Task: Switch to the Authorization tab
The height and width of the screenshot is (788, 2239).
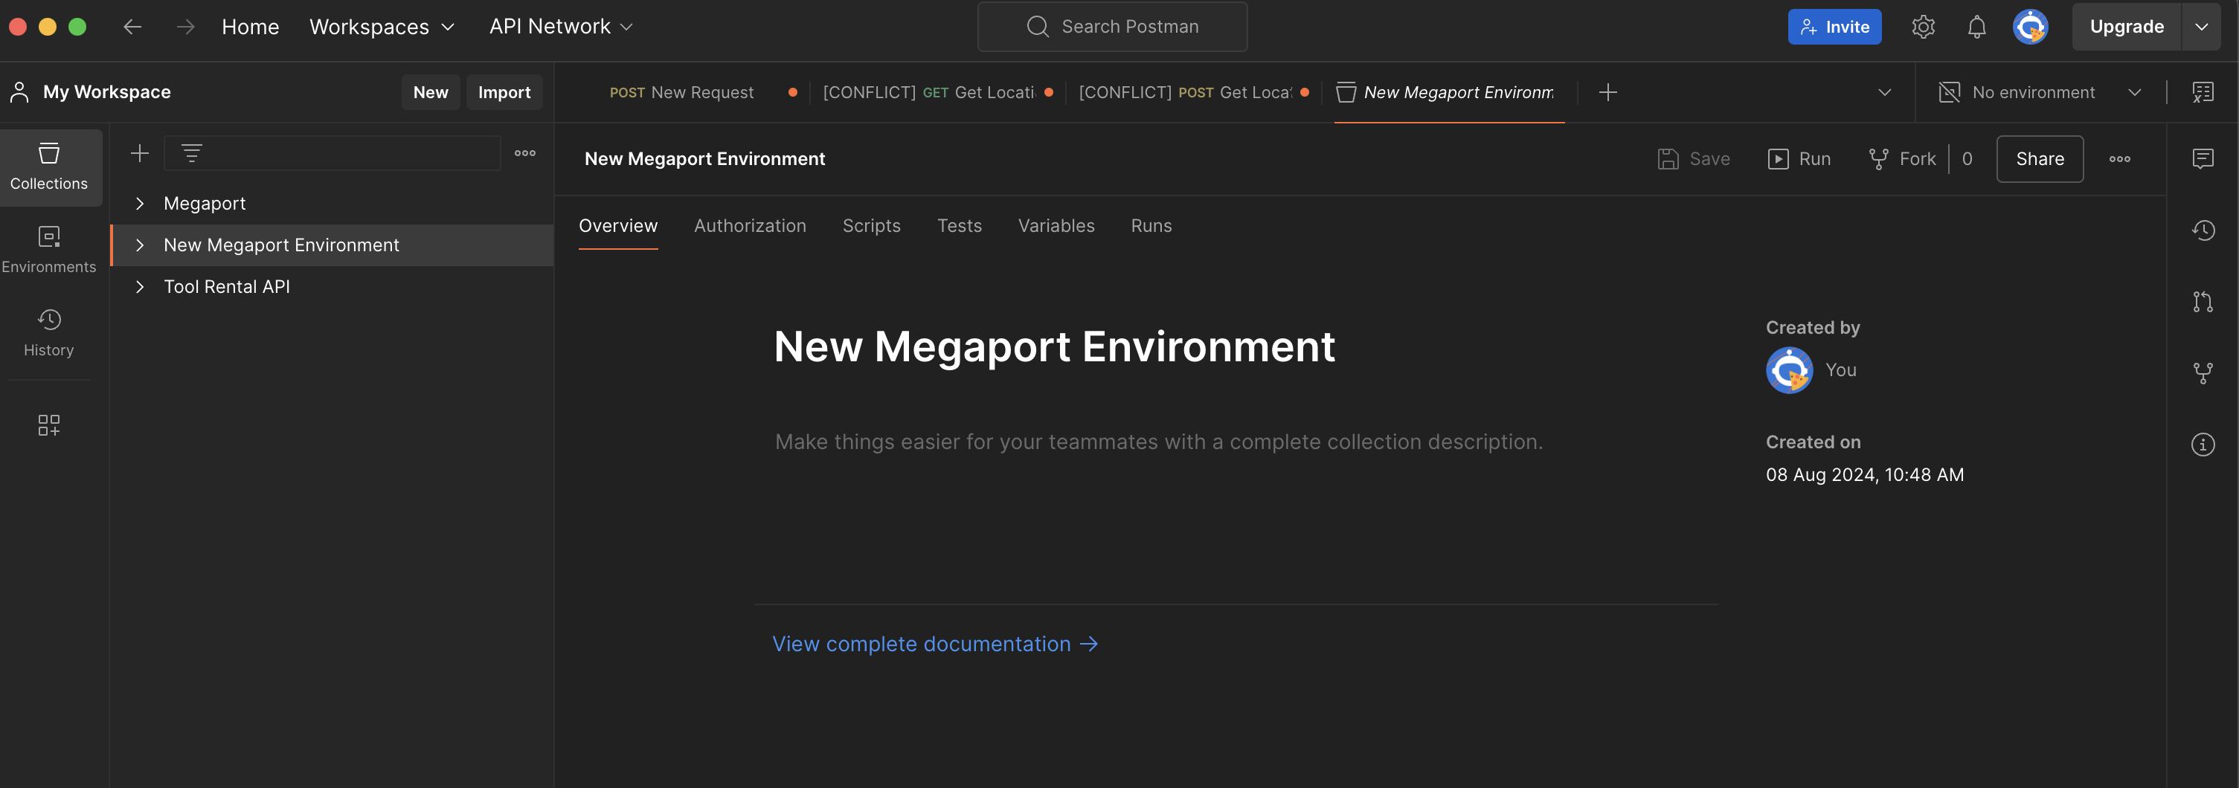Action: pos(750,226)
